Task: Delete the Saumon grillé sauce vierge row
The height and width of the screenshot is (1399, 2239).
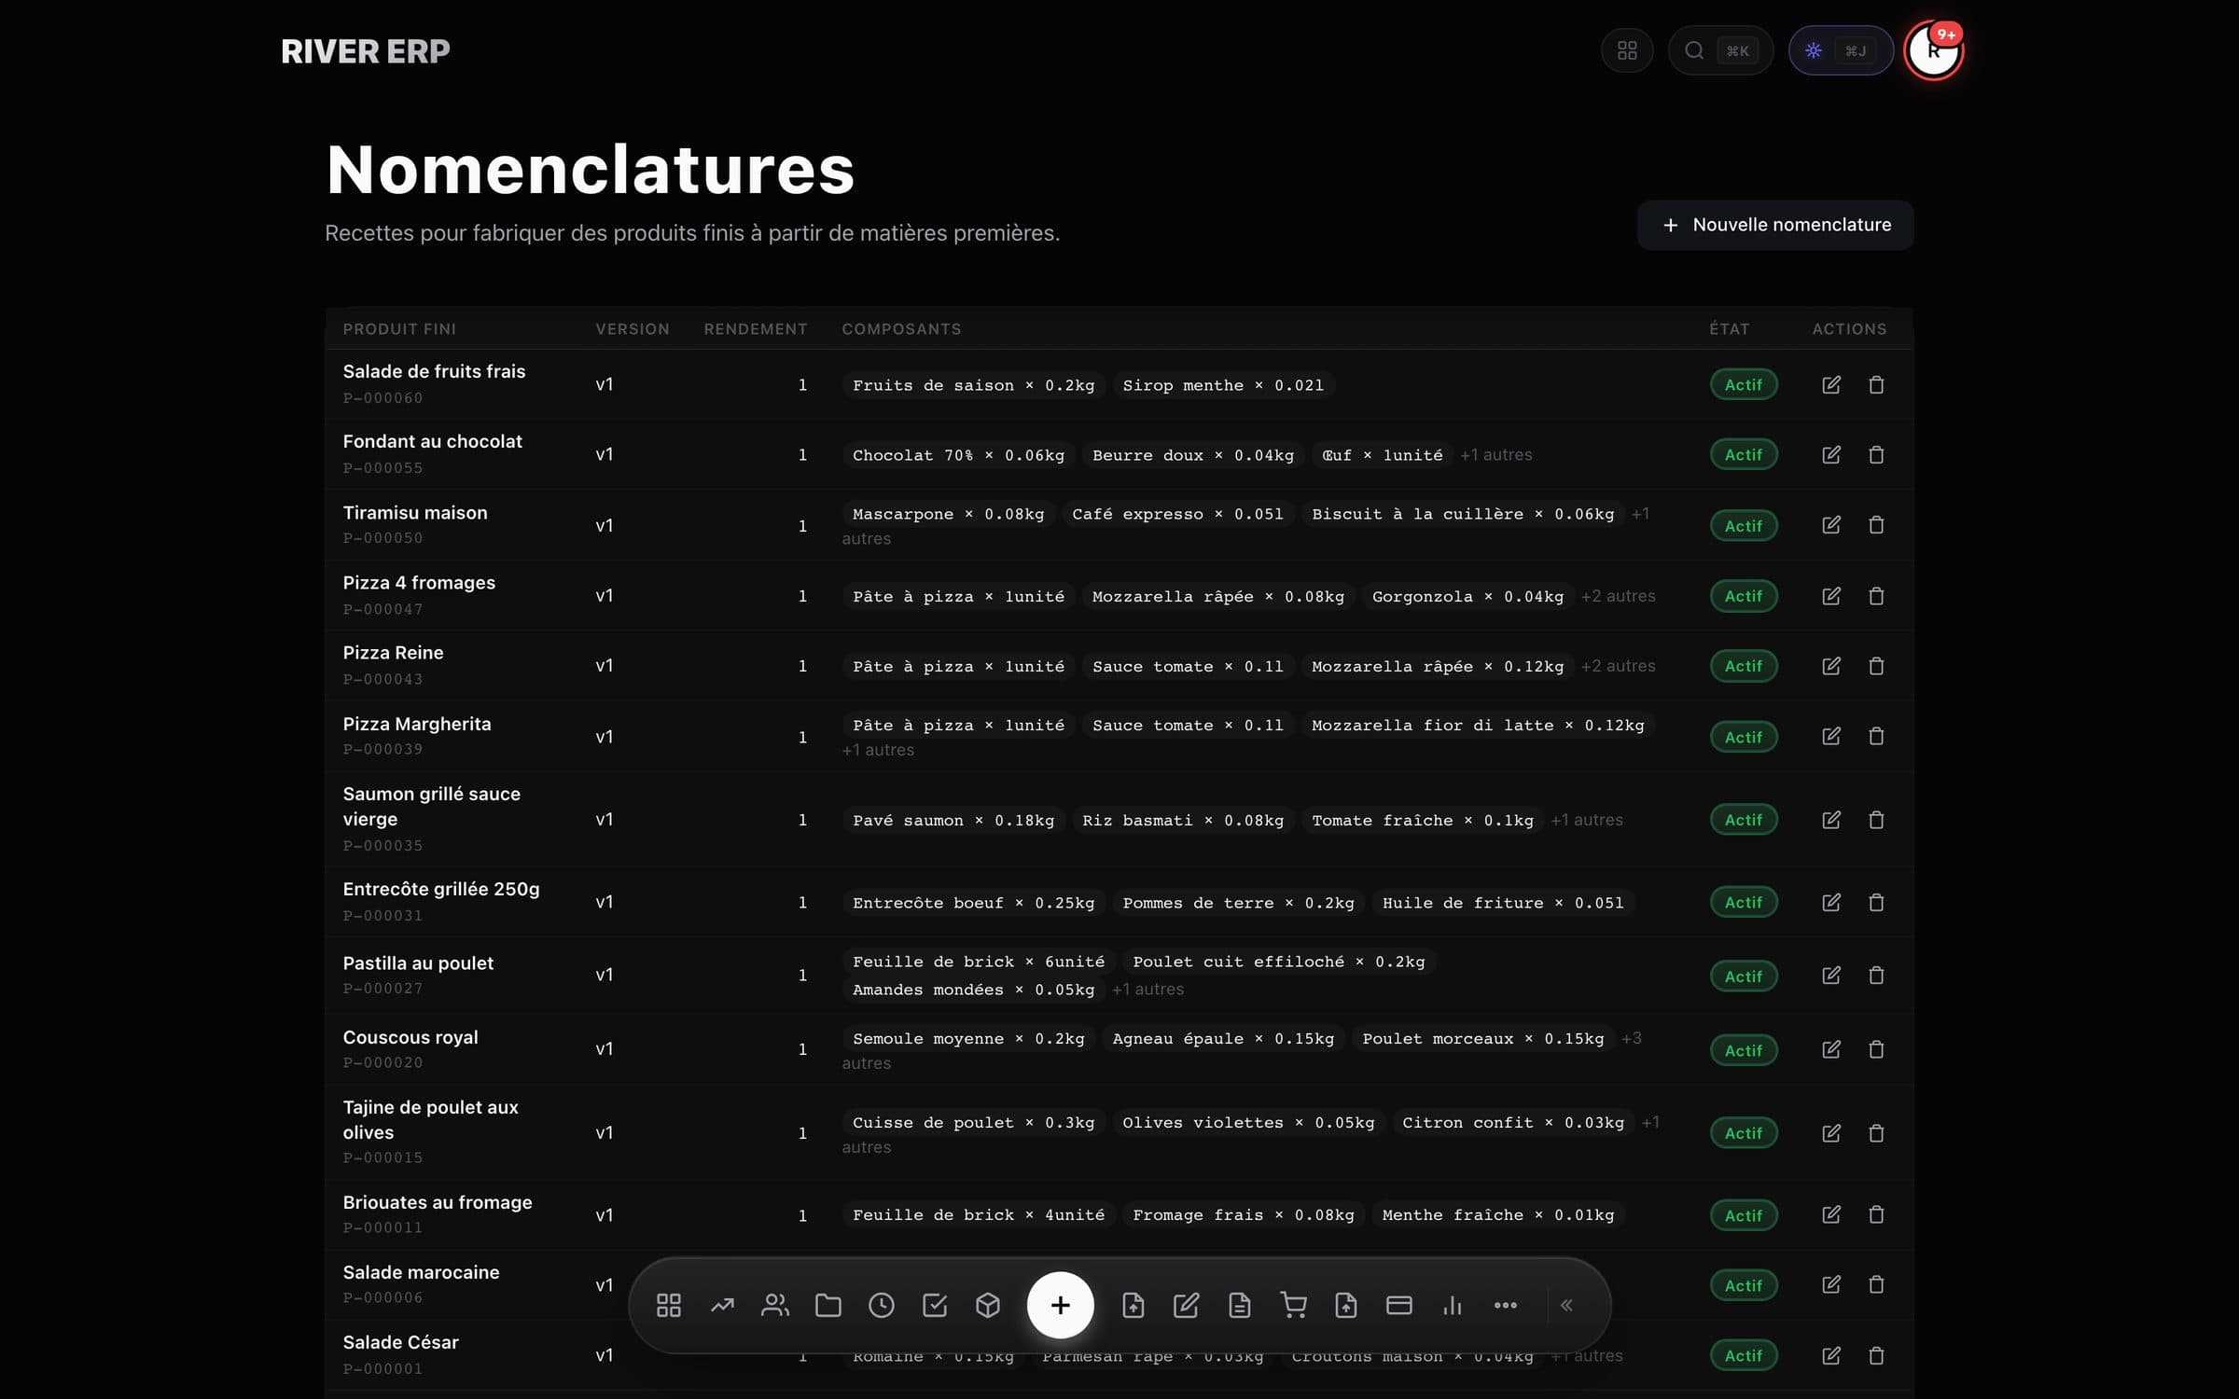Action: tap(1876, 820)
